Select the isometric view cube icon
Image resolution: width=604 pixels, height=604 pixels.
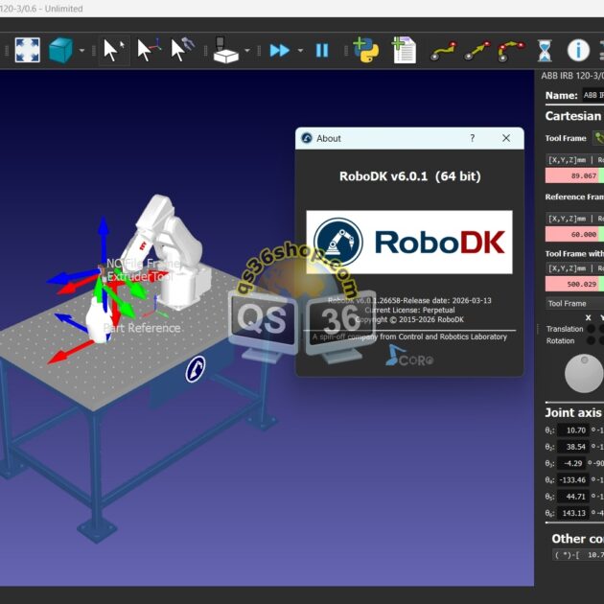[x=61, y=50]
